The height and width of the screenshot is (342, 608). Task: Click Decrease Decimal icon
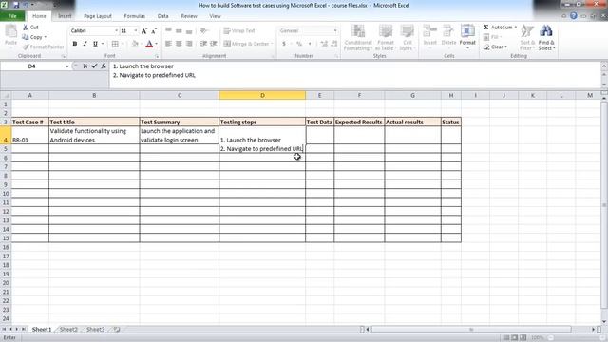click(334, 44)
